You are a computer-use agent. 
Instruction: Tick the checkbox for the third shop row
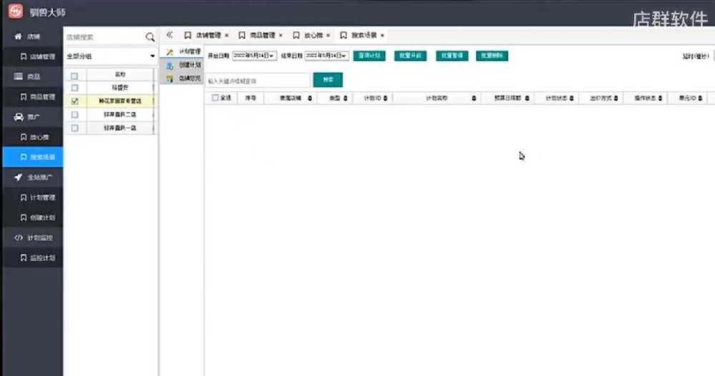tap(75, 115)
